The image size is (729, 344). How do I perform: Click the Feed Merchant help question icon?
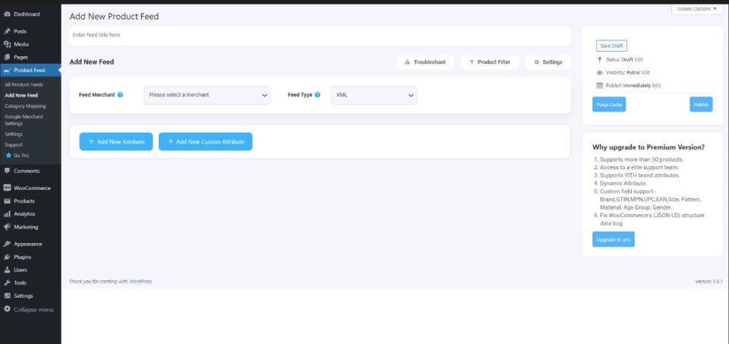click(x=121, y=95)
